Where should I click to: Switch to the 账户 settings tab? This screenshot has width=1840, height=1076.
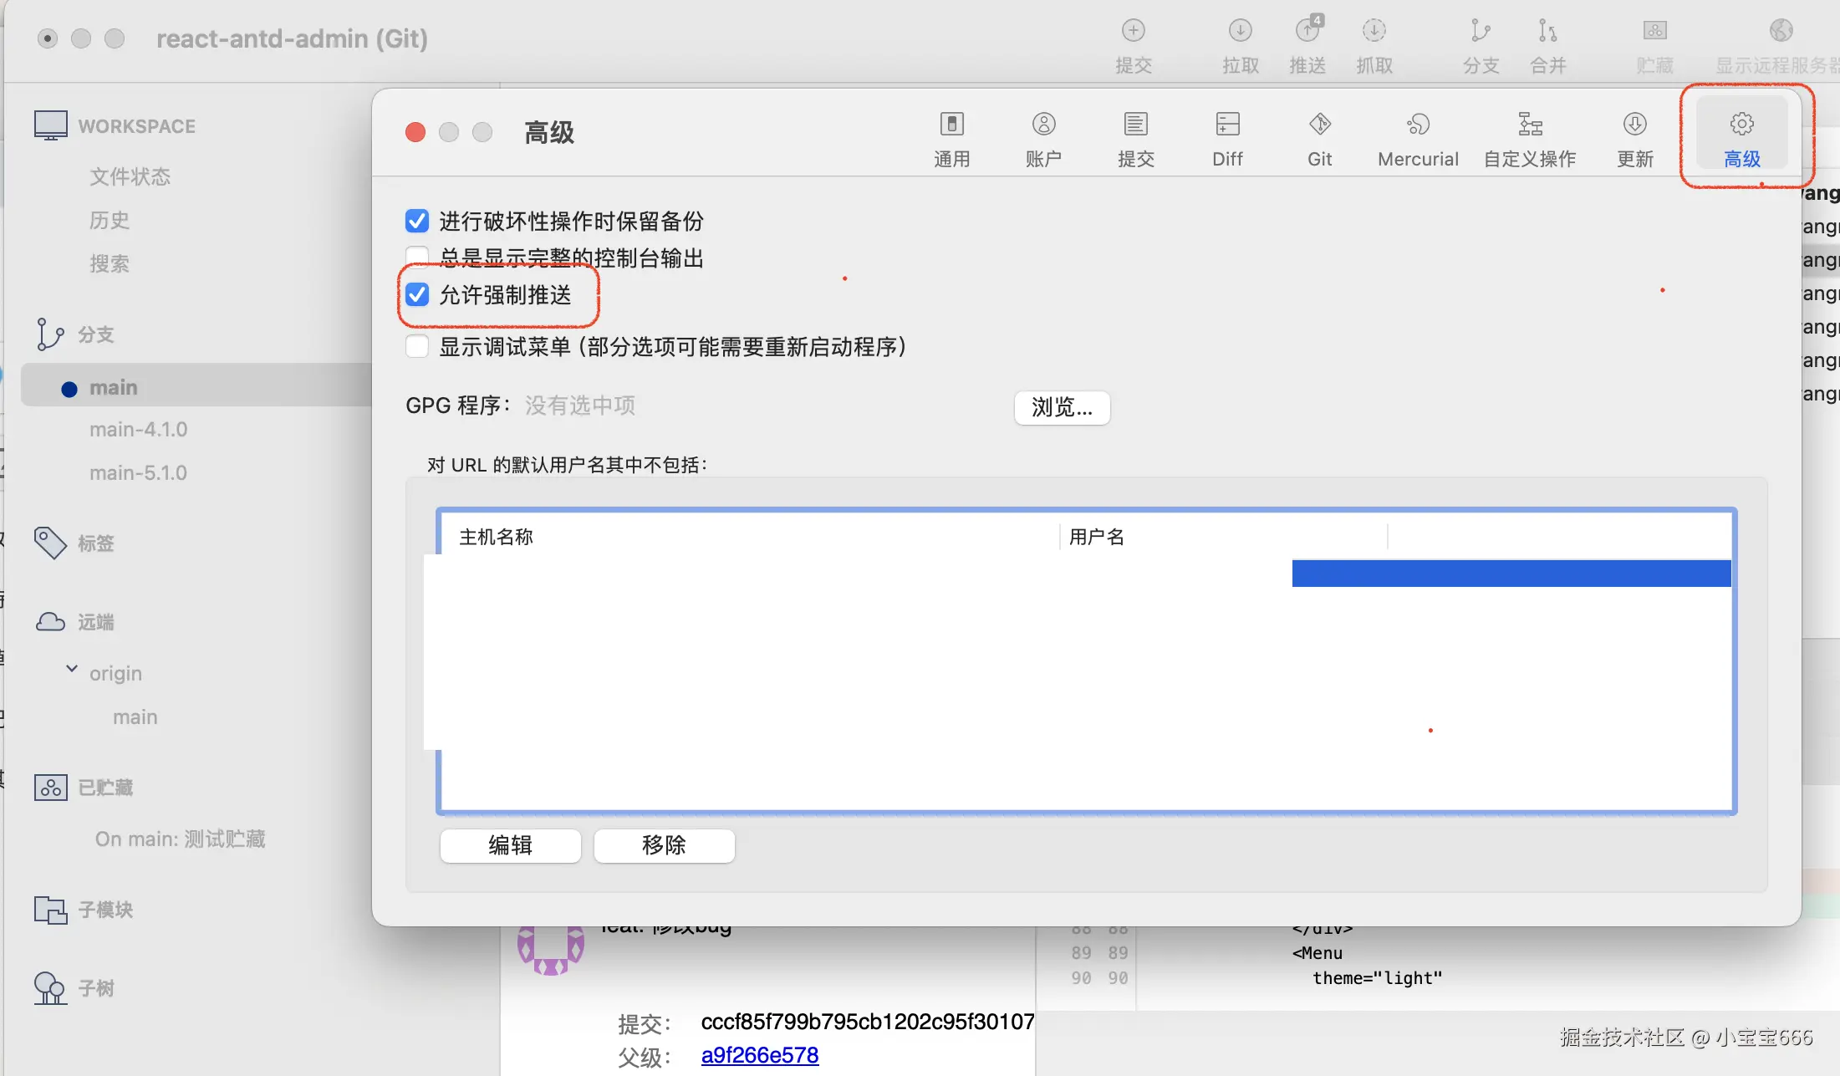point(1043,138)
